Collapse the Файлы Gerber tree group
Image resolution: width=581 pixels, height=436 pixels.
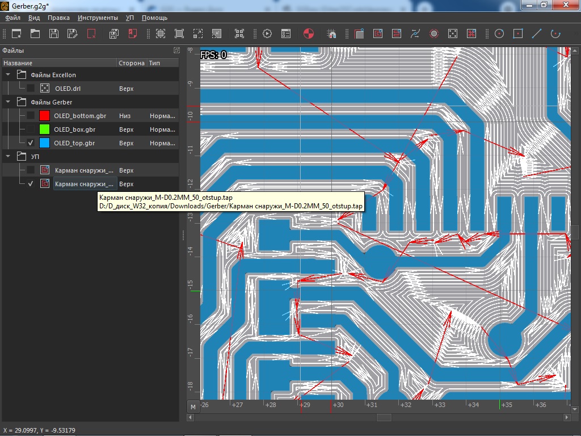tap(8, 102)
